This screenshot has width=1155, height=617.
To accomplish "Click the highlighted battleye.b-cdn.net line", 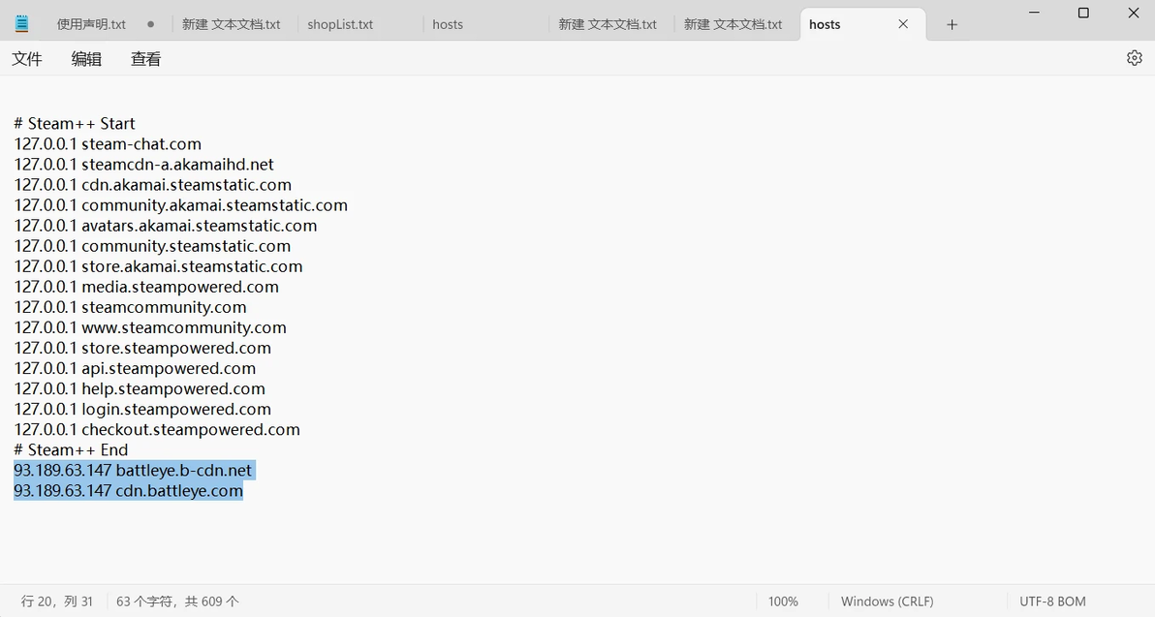I will [133, 471].
